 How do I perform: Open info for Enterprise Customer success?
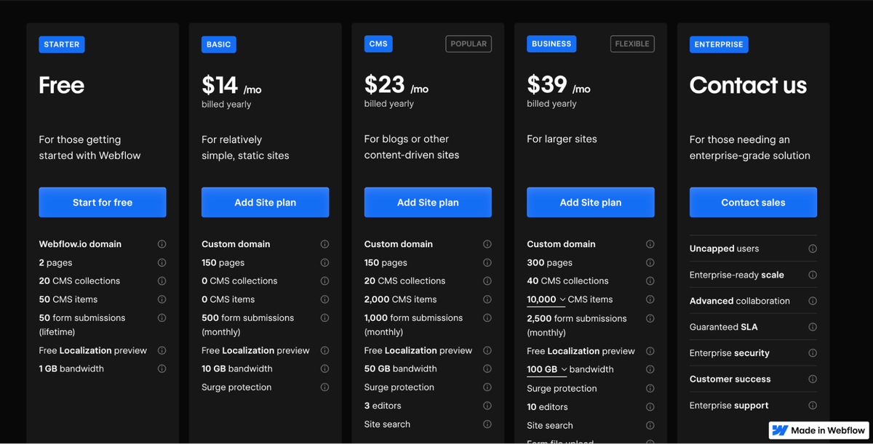click(813, 379)
